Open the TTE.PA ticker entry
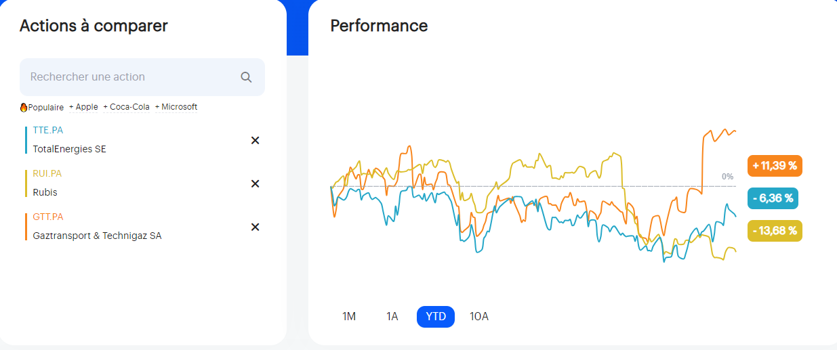837x350 pixels. [x=48, y=130]
